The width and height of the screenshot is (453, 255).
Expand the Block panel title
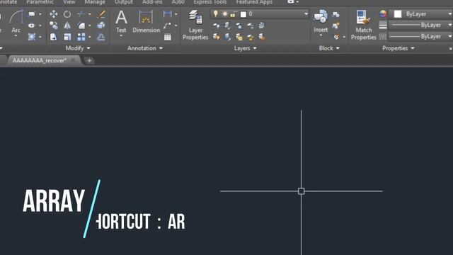click(x=329, y=48)
